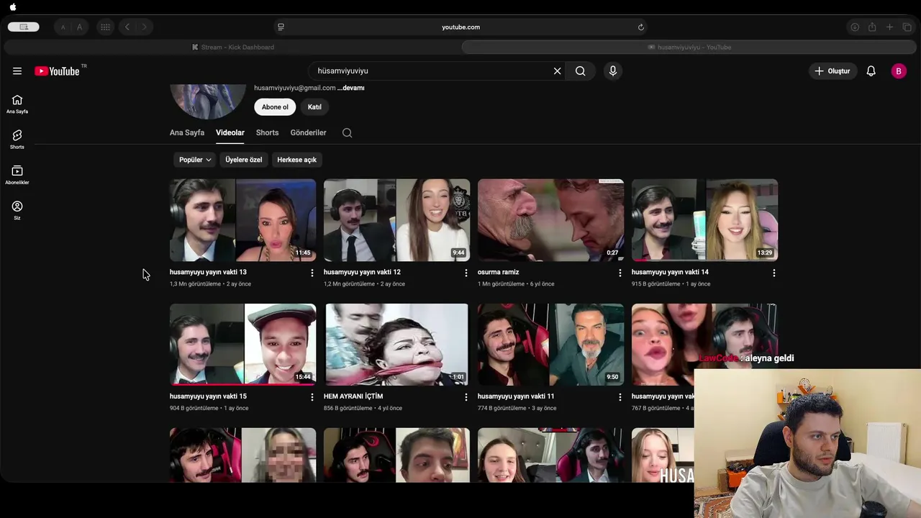The height and width of the screenshot is (518, 921).
Task: Open Safari downloads icon
Action: pyautogui.click(x=855, y=27)
